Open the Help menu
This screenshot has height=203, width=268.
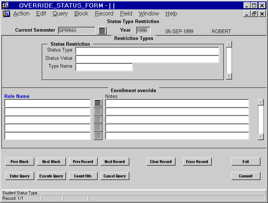pos(171,13)
